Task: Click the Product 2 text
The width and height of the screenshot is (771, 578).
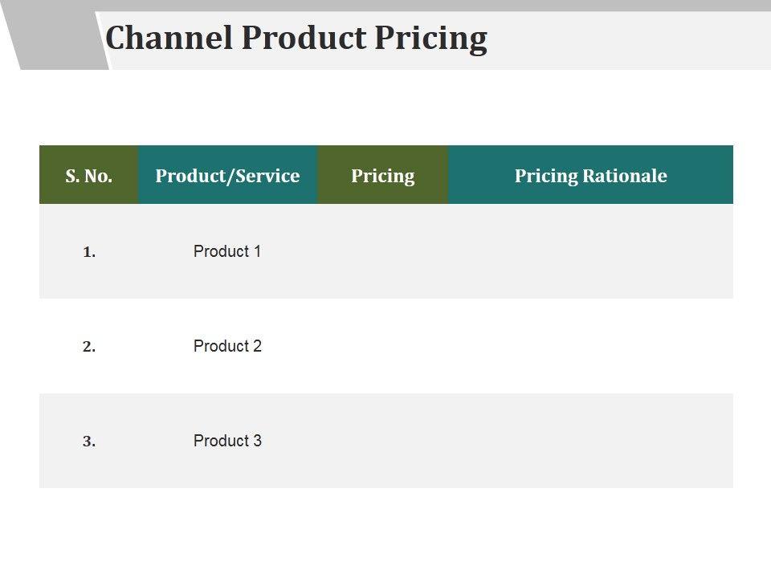Action: click(x=227, y=346)
